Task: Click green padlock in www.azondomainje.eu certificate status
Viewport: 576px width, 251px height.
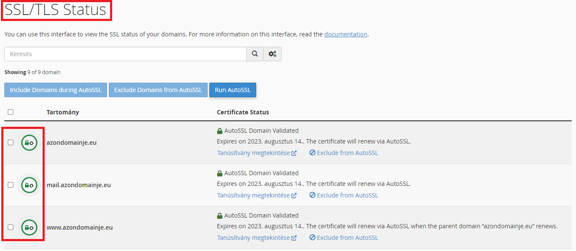Action: 220,216
